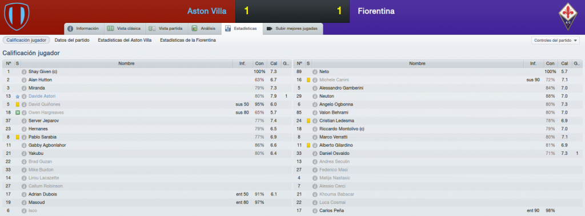The width and height of the screenshot is (585, 216).
Task: Sort Fiorentina table by Cal column
Action: 564,64
